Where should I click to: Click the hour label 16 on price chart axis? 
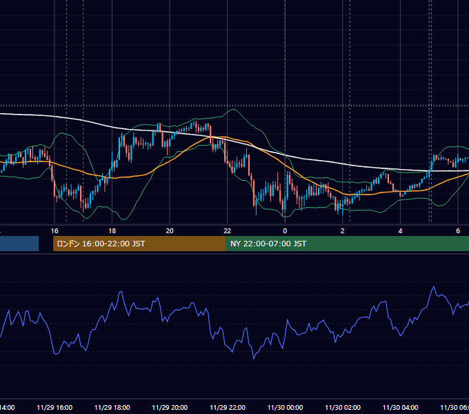54,231
